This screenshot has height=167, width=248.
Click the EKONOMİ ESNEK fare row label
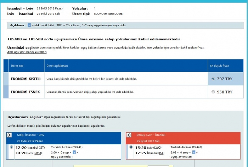25,92
